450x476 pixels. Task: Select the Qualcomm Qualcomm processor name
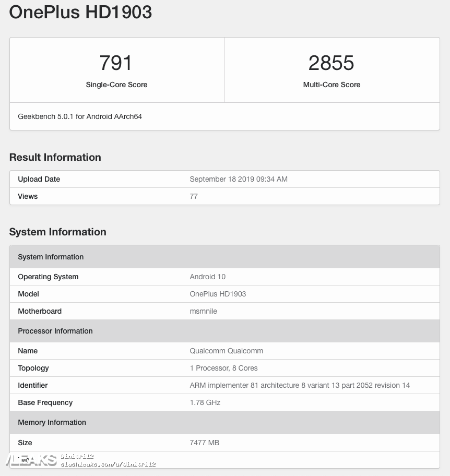pos(227,351)
